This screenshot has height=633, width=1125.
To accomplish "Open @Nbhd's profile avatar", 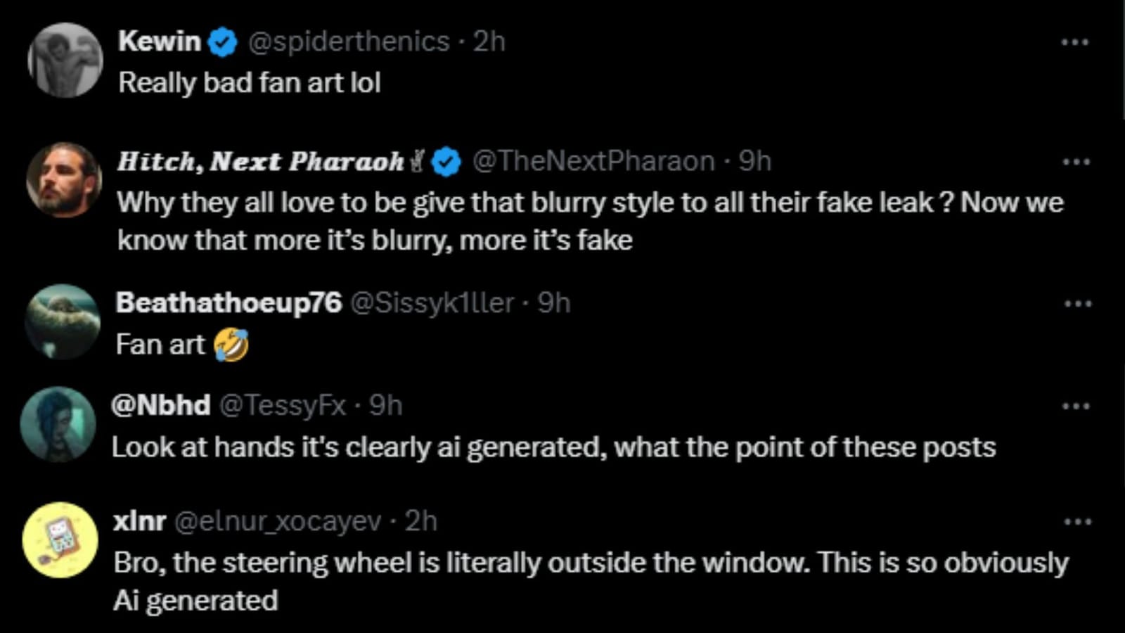I will tap(58, 424).
